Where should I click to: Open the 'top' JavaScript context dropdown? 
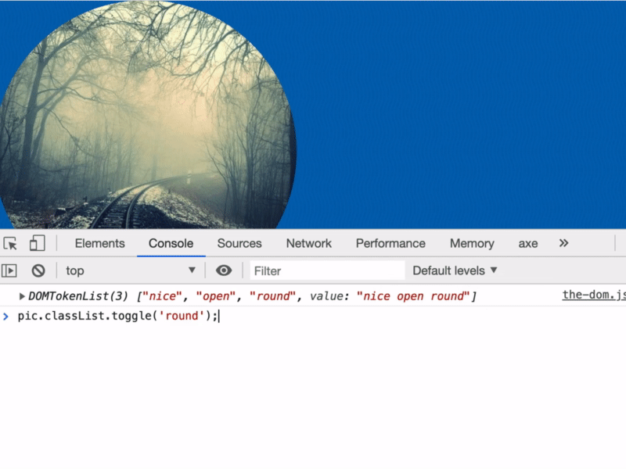coord(130,270)
